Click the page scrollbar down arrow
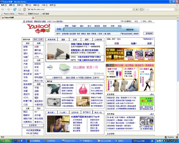This screenshot has width=179, height=143. coord(178,135)
